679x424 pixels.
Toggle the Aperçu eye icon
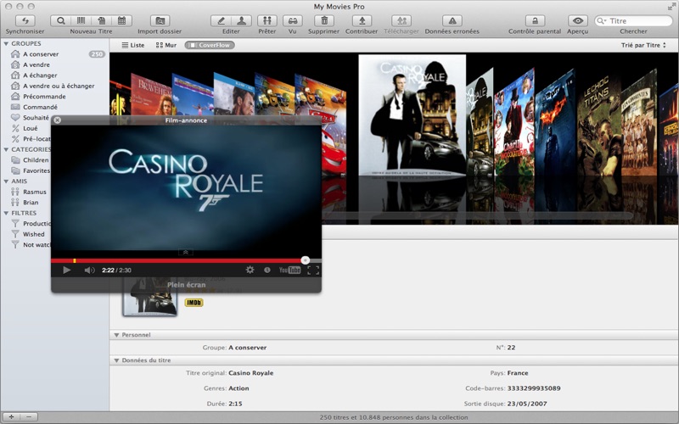pos(578,20)
